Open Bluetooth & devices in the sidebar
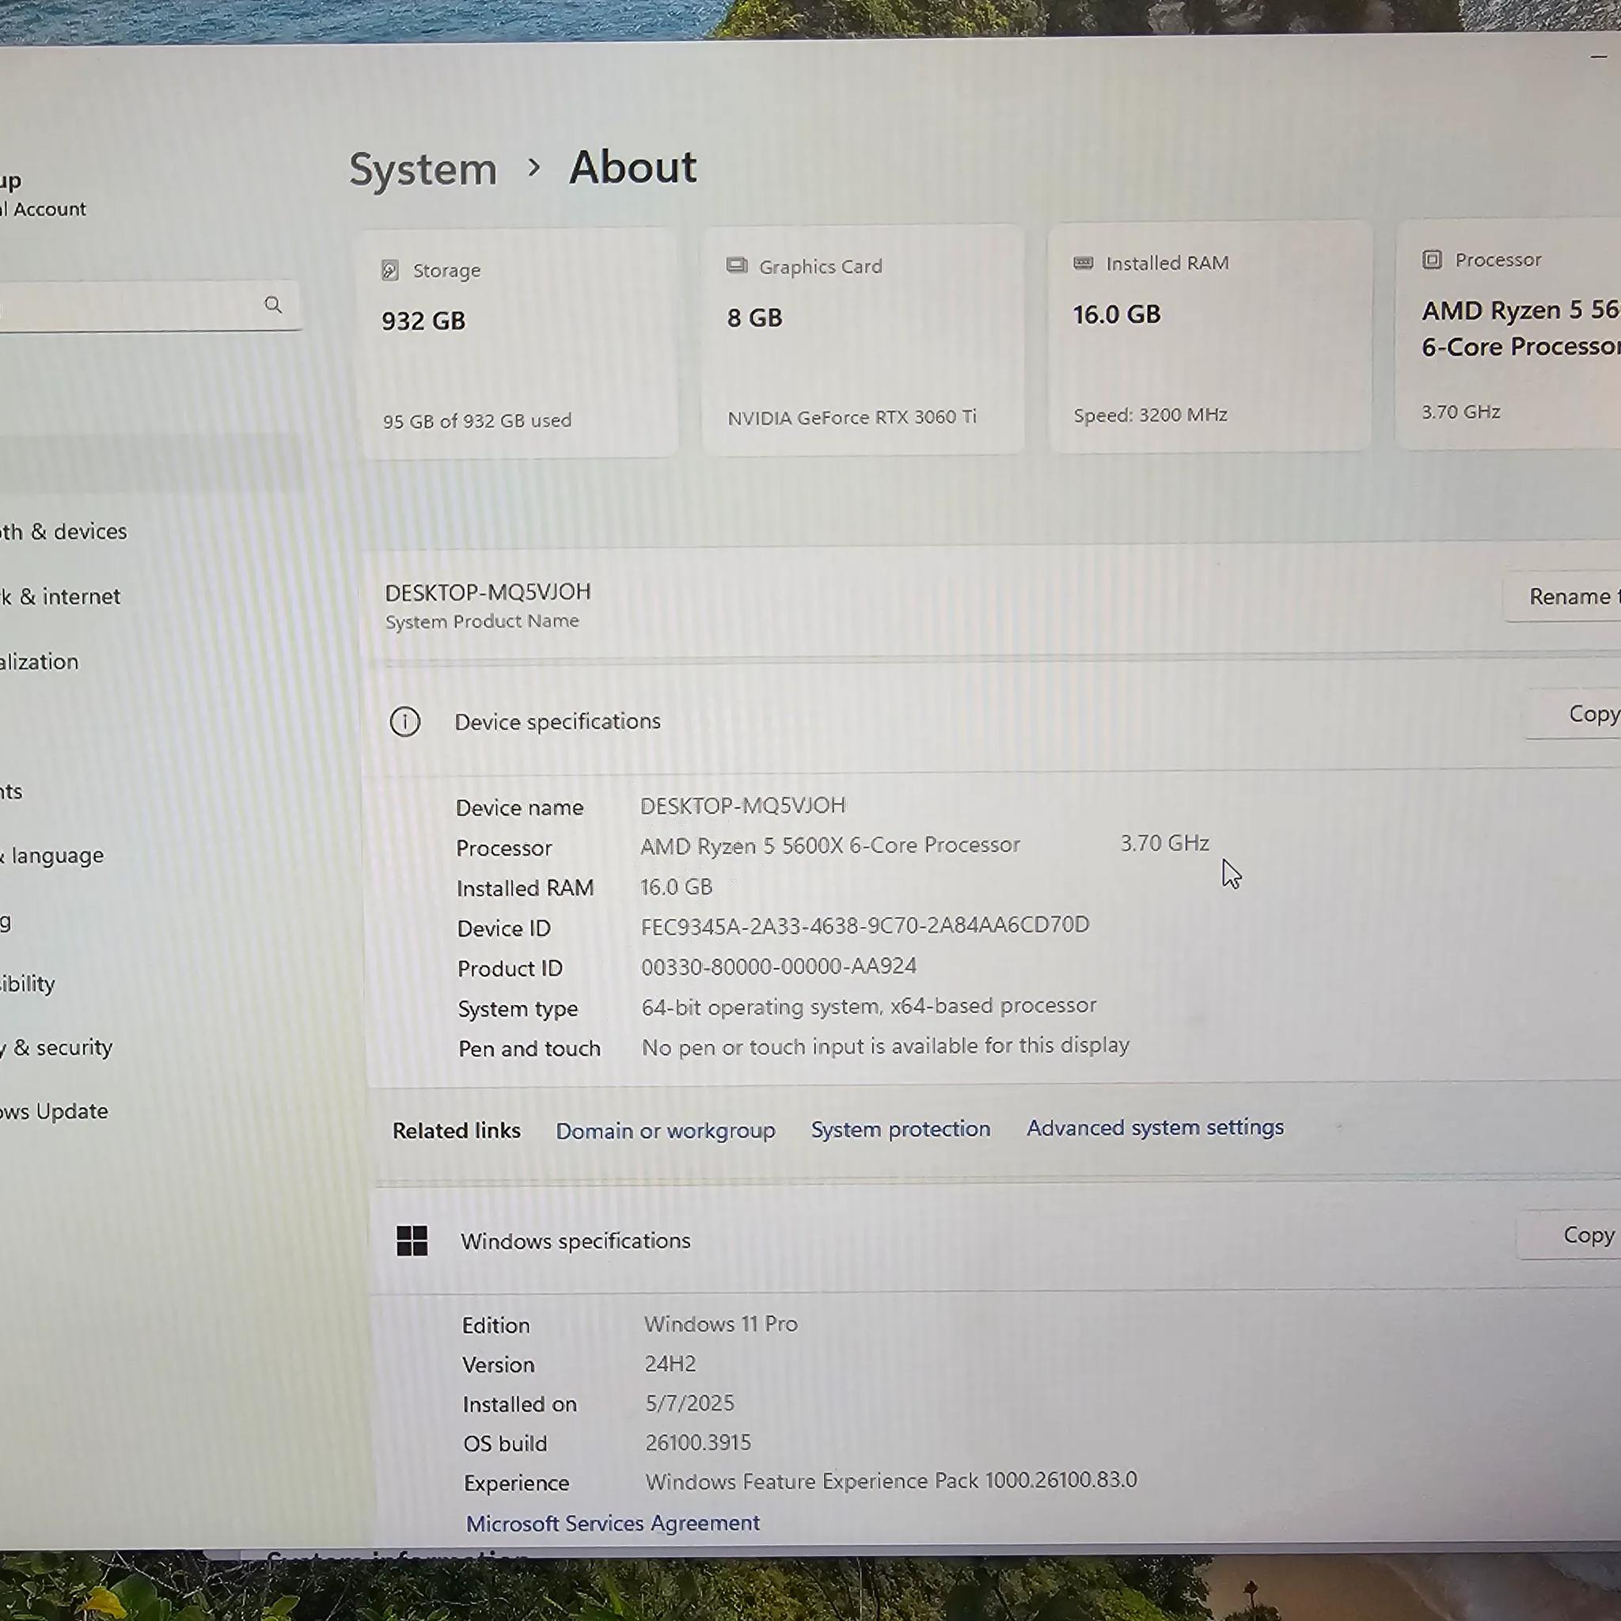 click(64, 532)
